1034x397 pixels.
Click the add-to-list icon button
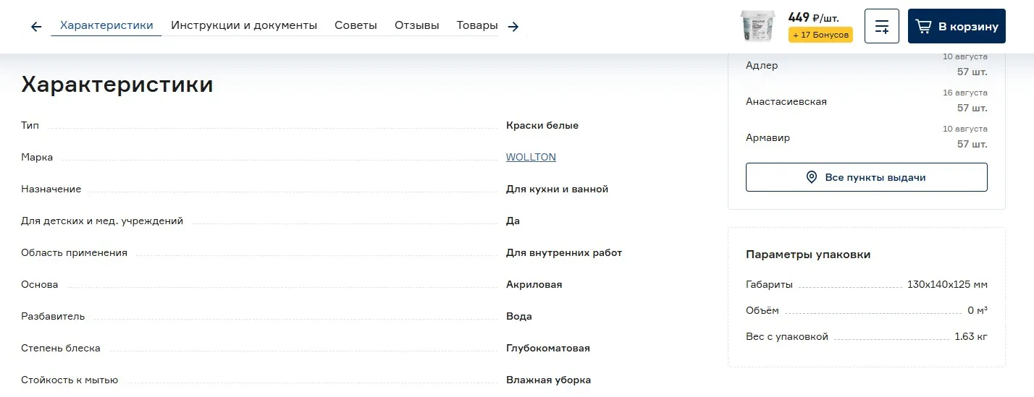[882, 26]
